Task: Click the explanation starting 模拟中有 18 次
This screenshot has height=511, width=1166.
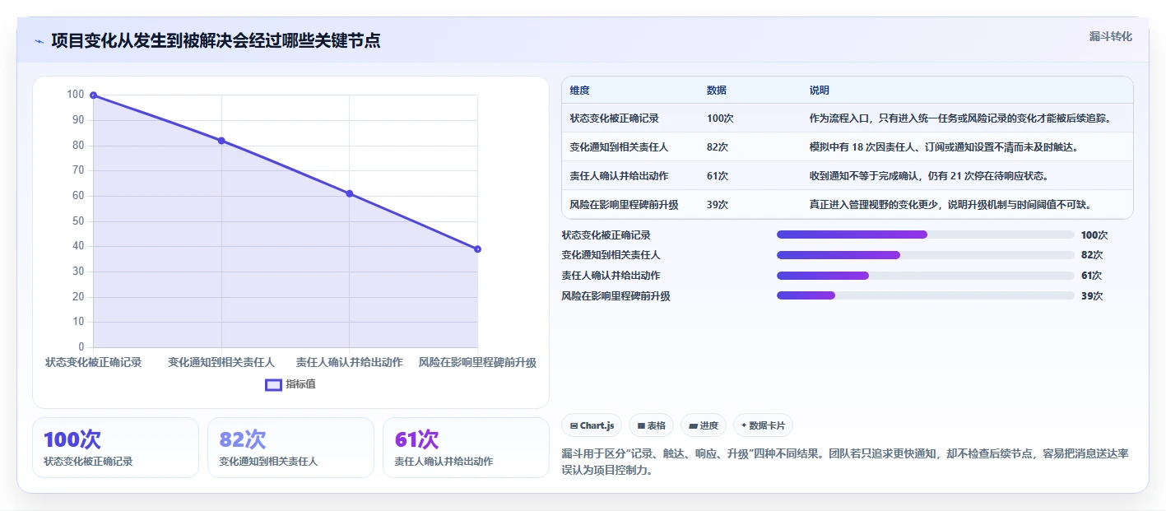Action: (944, 147)
